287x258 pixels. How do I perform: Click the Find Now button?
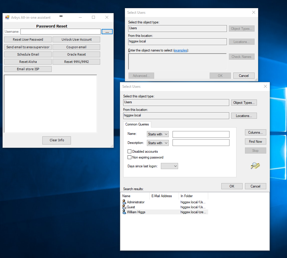[x=255, y=141]
